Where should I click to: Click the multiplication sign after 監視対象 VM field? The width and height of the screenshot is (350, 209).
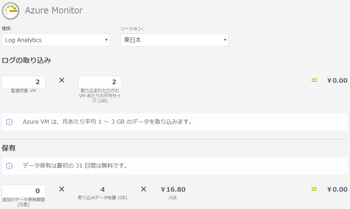[x=62, y=80]
